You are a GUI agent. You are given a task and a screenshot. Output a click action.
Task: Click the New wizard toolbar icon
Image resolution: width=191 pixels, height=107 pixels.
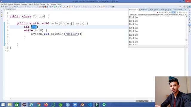[x=2, y=7]
